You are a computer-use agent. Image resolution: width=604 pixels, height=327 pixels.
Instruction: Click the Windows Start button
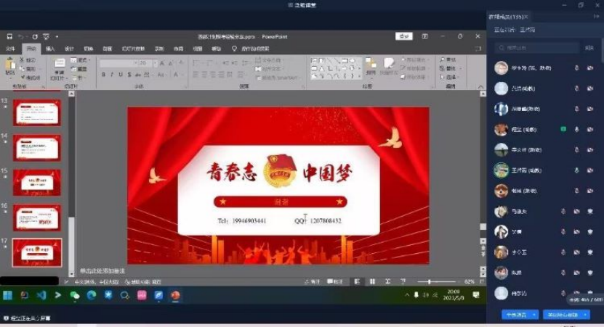click(8, 295)
